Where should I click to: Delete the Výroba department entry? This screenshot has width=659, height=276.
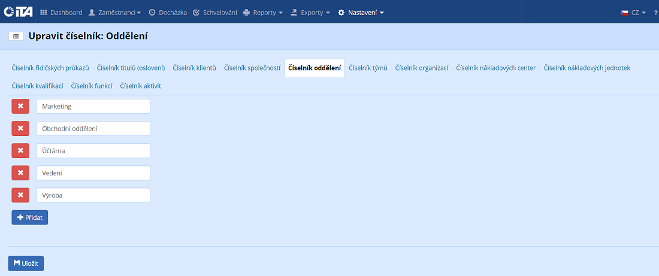(x=20, y=195)
